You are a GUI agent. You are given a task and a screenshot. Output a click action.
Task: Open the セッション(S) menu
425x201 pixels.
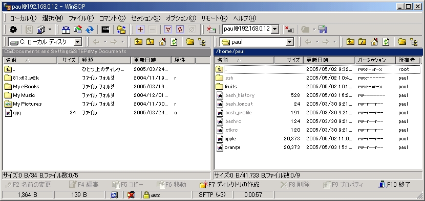tap(146, 18)
